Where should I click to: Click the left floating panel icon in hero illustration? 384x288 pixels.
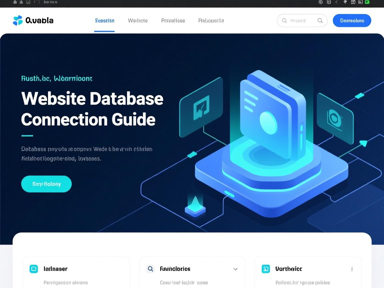(x=201, y=108)
